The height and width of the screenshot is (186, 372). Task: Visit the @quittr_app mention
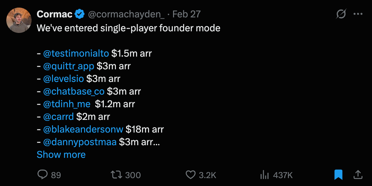[69, 66]
